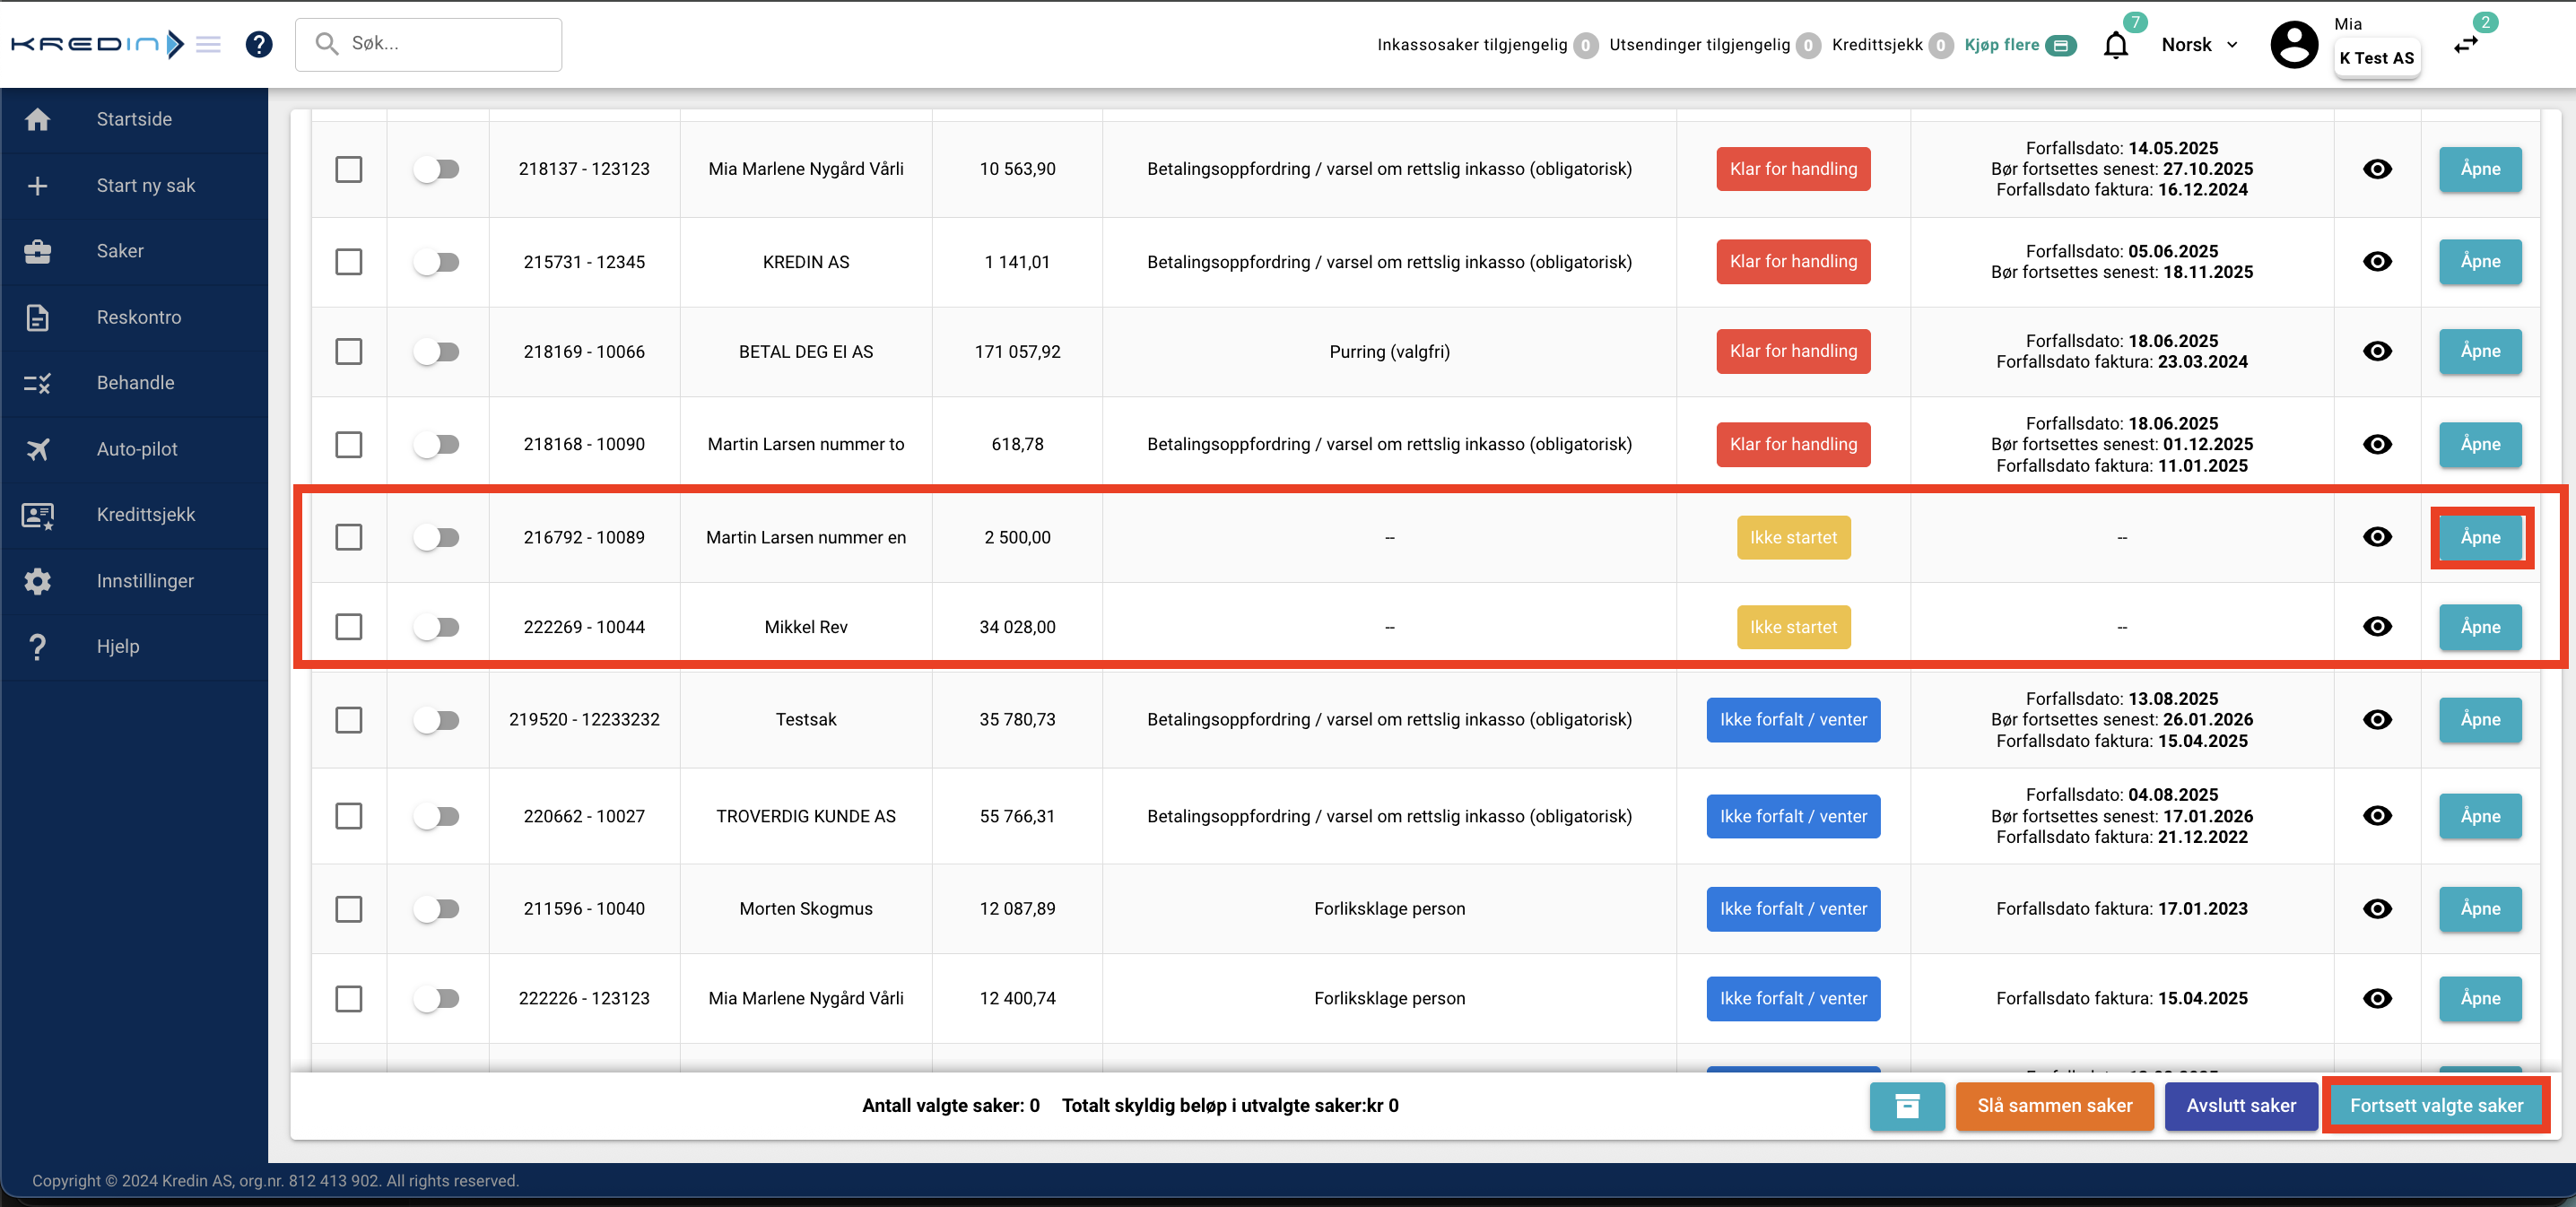Click Ikke startet badge for Mikkel Rev

1793,627
